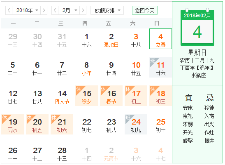
Task: Click the 星期日 weekday text
Action: [197, 52]
